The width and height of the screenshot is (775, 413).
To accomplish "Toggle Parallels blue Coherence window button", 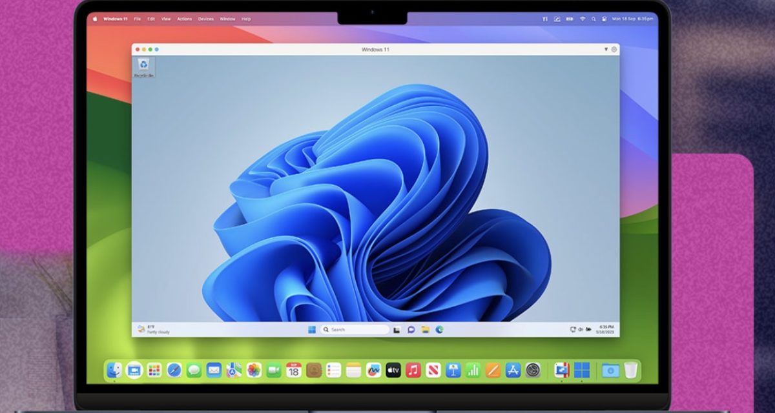I will [156, 50].
